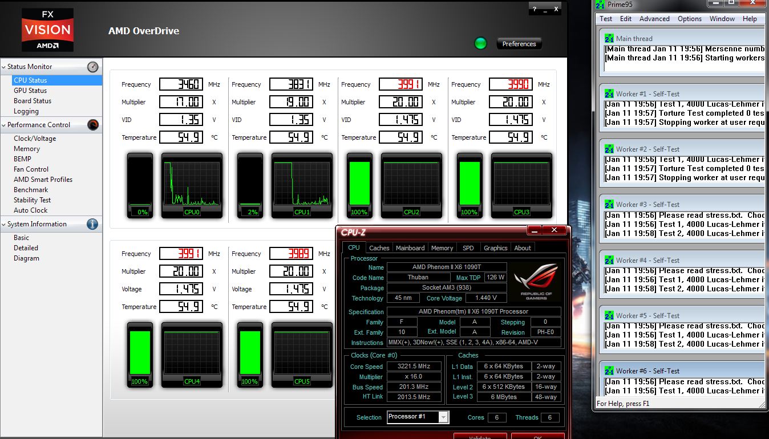
Task: Open the Processor selection dropdown in CPU-Z
Action: [x=443, y=417]
